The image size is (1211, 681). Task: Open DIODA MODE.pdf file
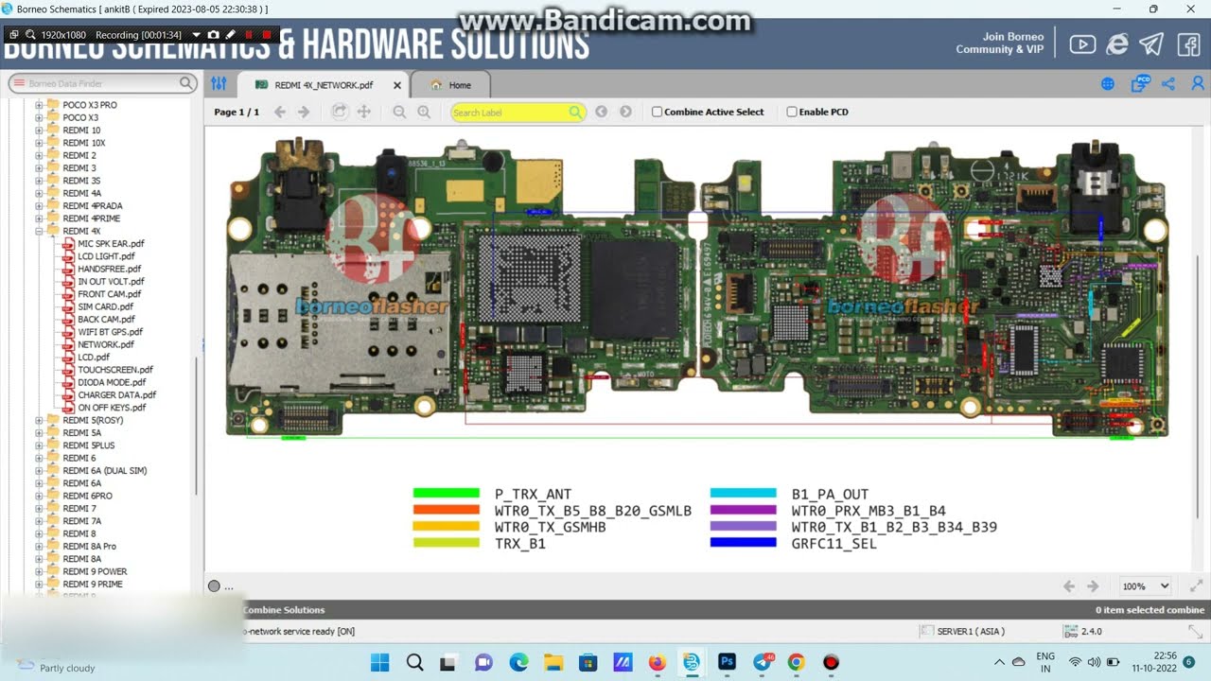click(x=112, y=382)
